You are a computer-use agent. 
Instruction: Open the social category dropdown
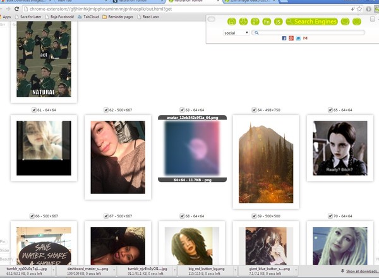[236, 32]
